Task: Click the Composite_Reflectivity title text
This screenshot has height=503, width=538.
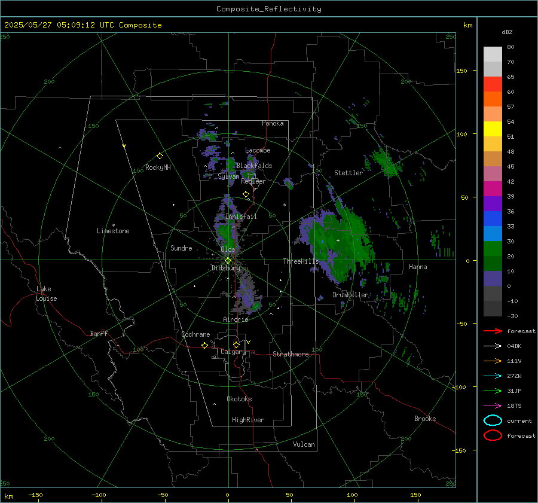Action: coord(268,9)
